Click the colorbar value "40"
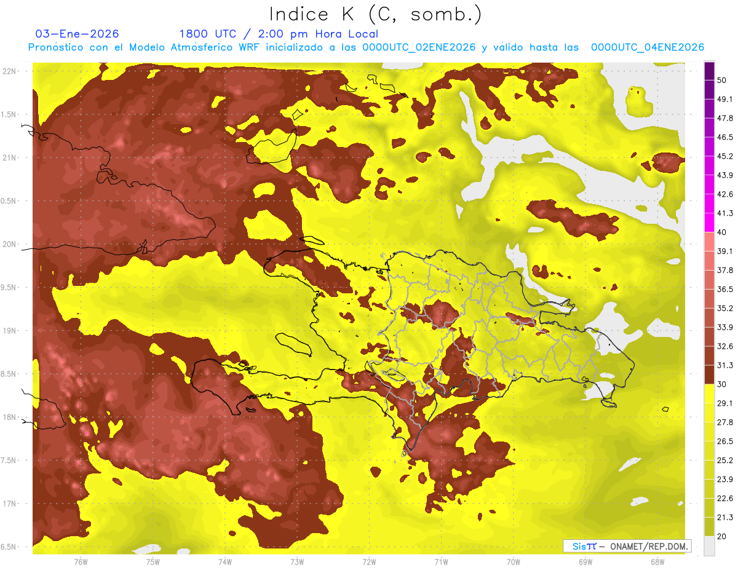Image resolution: width=738 pixels, height=570 pixels. point(723,232)
